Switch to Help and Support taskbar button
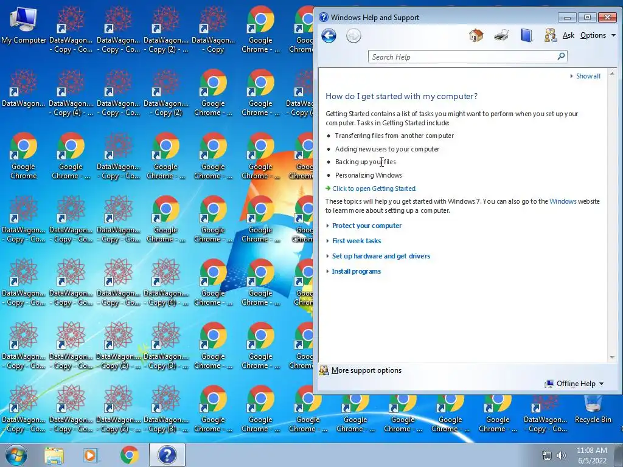 (167, 455)
